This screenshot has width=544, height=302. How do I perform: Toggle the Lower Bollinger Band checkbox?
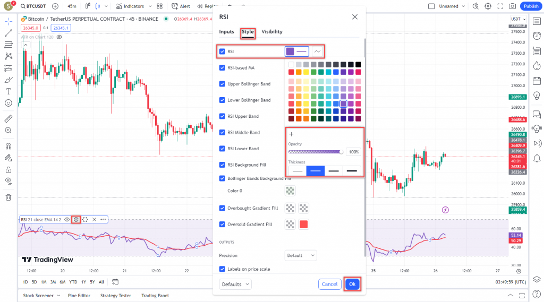[222, 100]
